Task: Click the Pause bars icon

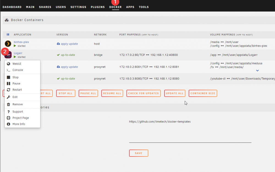Action: coord(9,84)
